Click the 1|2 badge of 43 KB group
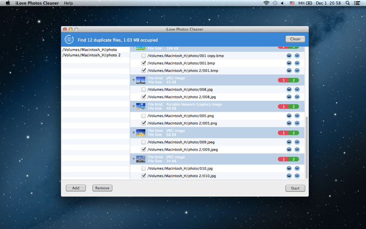The width and height of the screenshot is (366, 229). [x=288, y=80]
